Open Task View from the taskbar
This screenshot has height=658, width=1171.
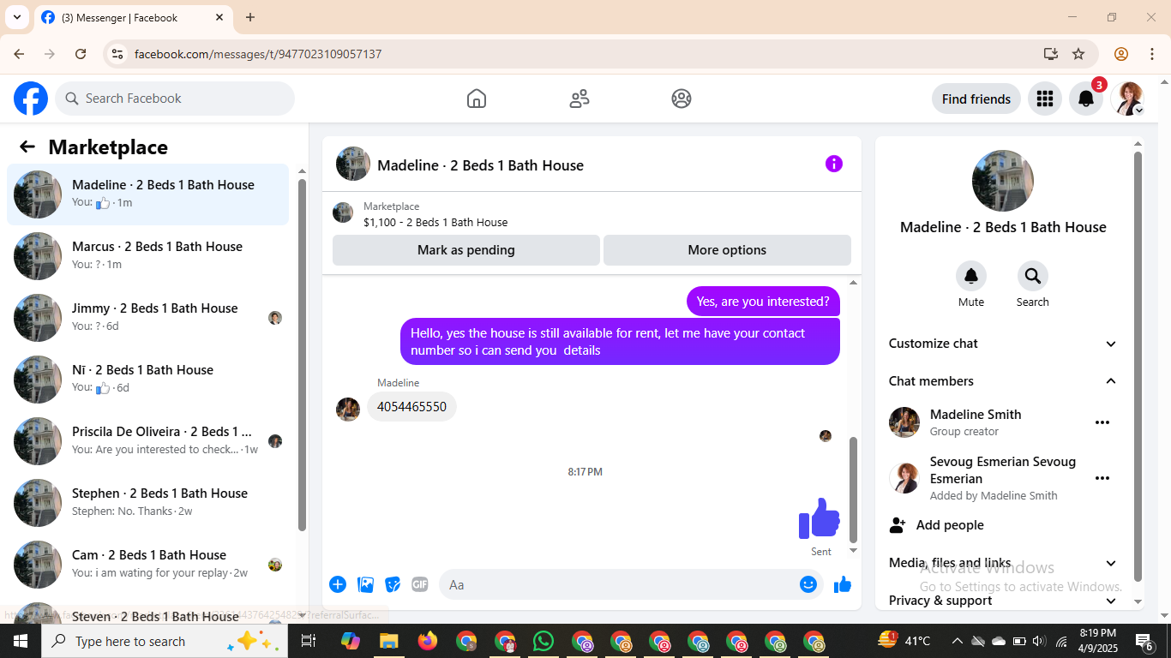[x=309, y=641]
